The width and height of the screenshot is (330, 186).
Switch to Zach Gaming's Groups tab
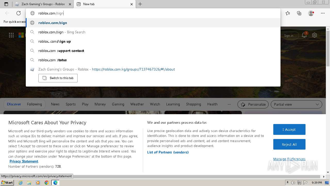click(x=43, y=4)
